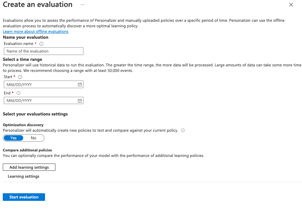
Task: Click the Start evaluation button
Action: point(24,197)
